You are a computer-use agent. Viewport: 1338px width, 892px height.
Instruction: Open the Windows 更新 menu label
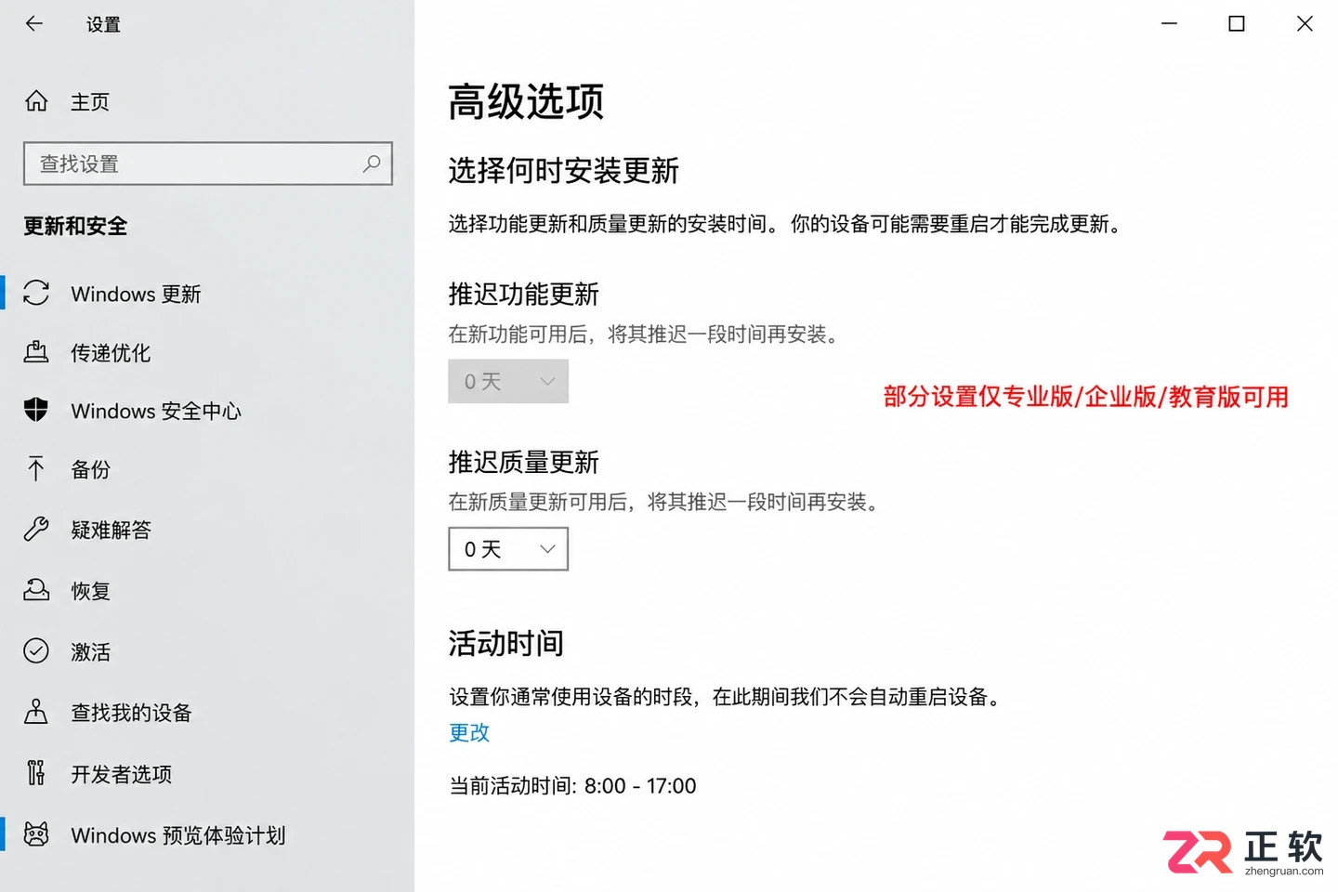(136, 295)
